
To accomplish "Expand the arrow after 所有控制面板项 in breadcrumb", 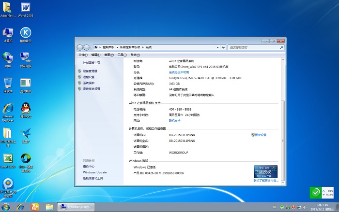I will click(x=143, y=47).
